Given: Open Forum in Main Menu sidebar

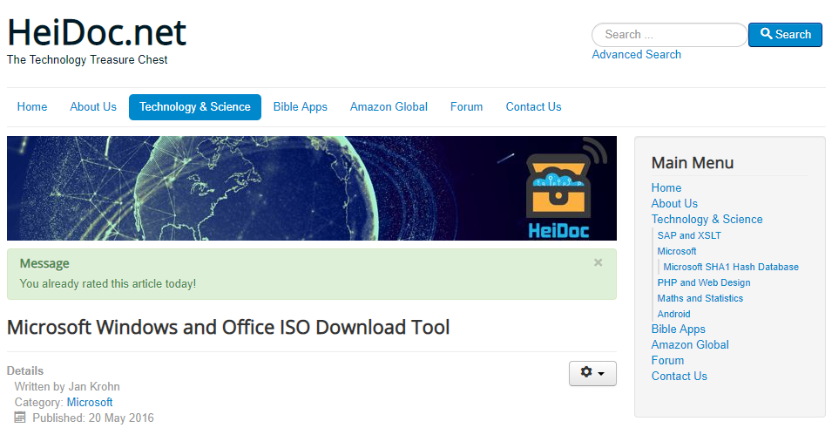Looking at the screenshot, I should (667, 361).
